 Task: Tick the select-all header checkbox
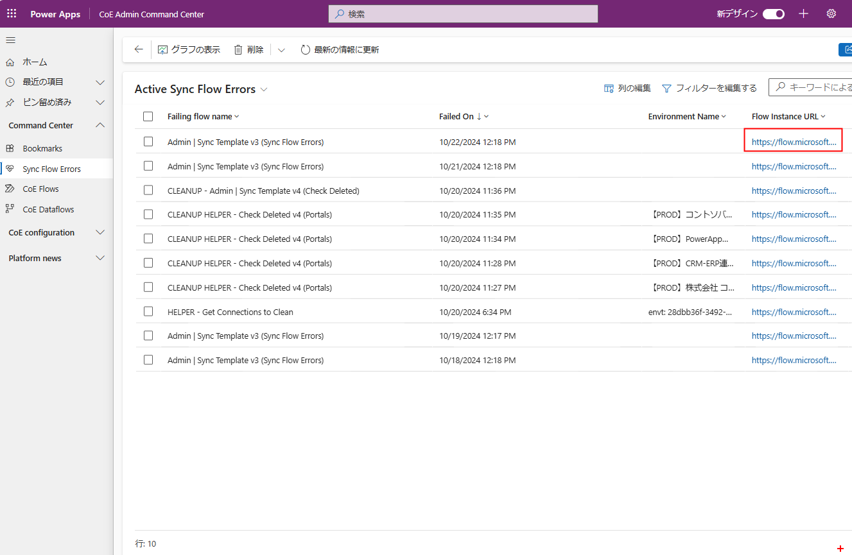click(x=148, y=116)
